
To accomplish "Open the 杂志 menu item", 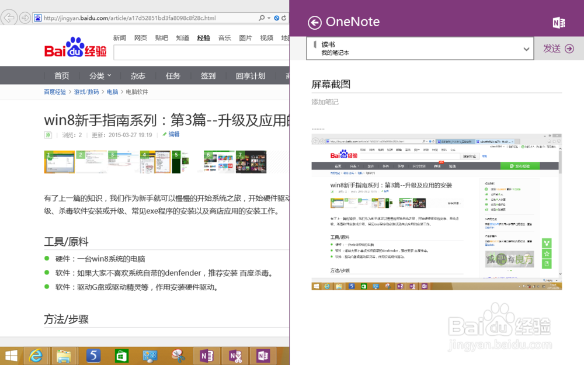I will (x=138, y=75).
